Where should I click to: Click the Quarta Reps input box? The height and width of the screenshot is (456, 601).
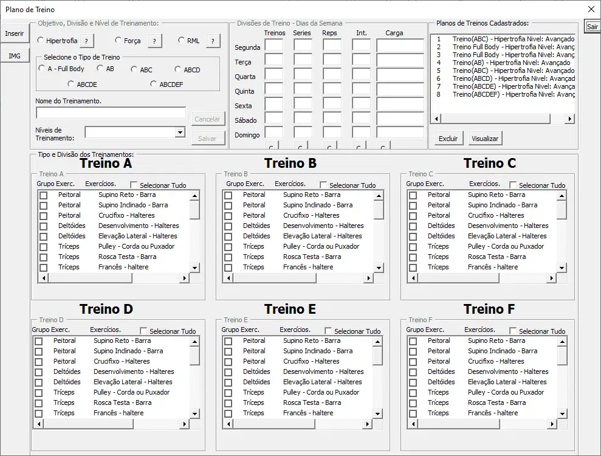(x=332, y=74)
